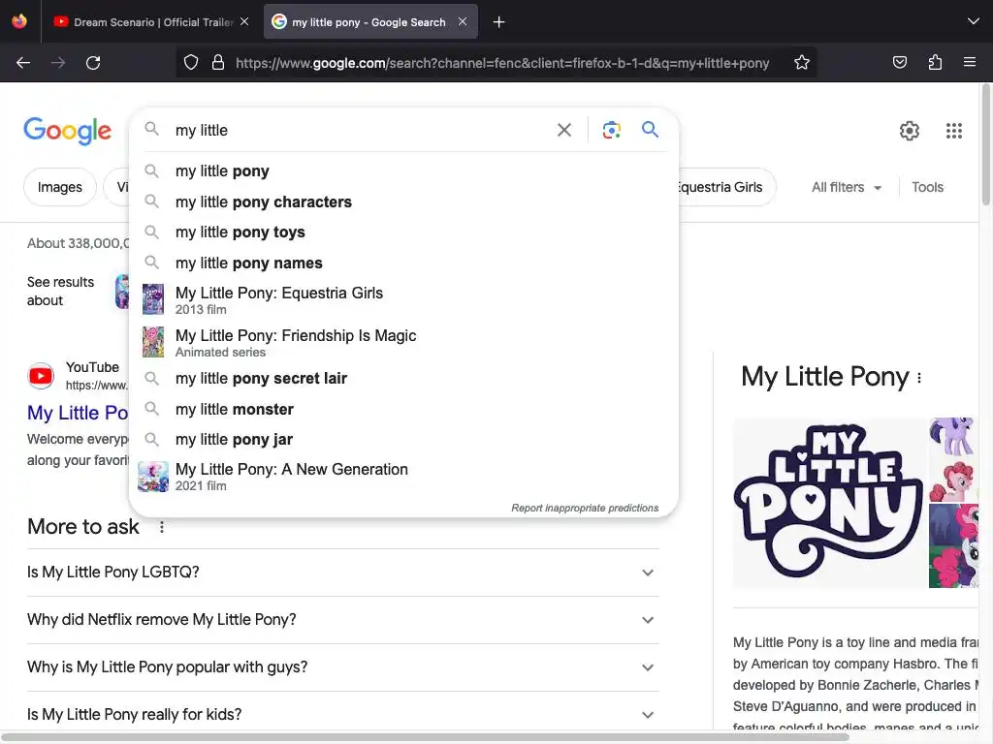Click the About 338,000 results count text
The width and height of the screenshot is (993, 744).
tap(78, 243)
